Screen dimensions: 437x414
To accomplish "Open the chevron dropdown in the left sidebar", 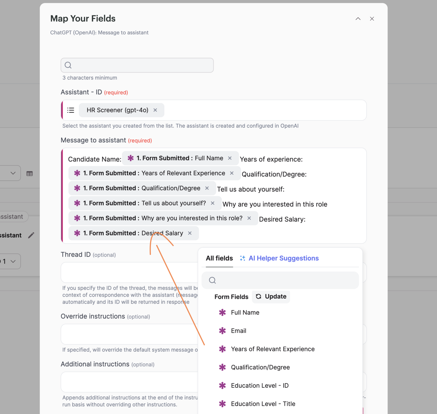I will point(13,173).
